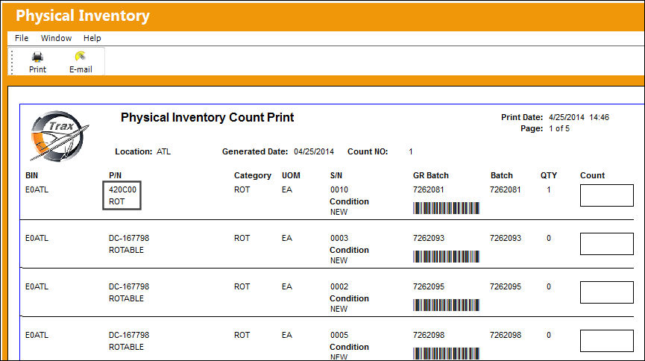This screenshot has height=361, width=645.
Task: Click the Trax logo image
Action: coord(59,136)
